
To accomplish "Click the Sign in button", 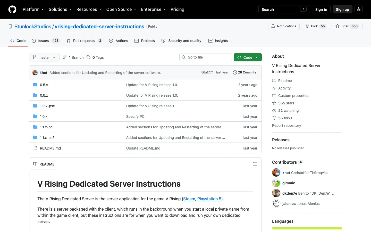I will click(321, 9).
